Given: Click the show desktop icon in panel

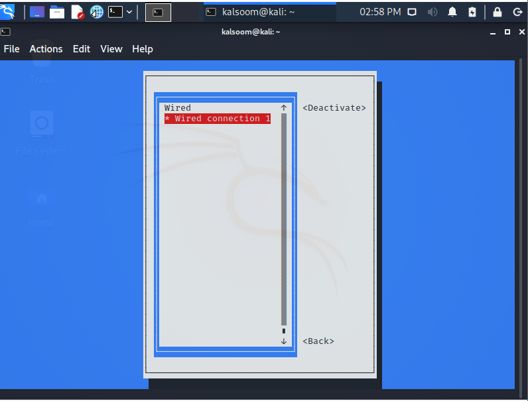Looking at the screenshot, I should [x=37, y=13].
